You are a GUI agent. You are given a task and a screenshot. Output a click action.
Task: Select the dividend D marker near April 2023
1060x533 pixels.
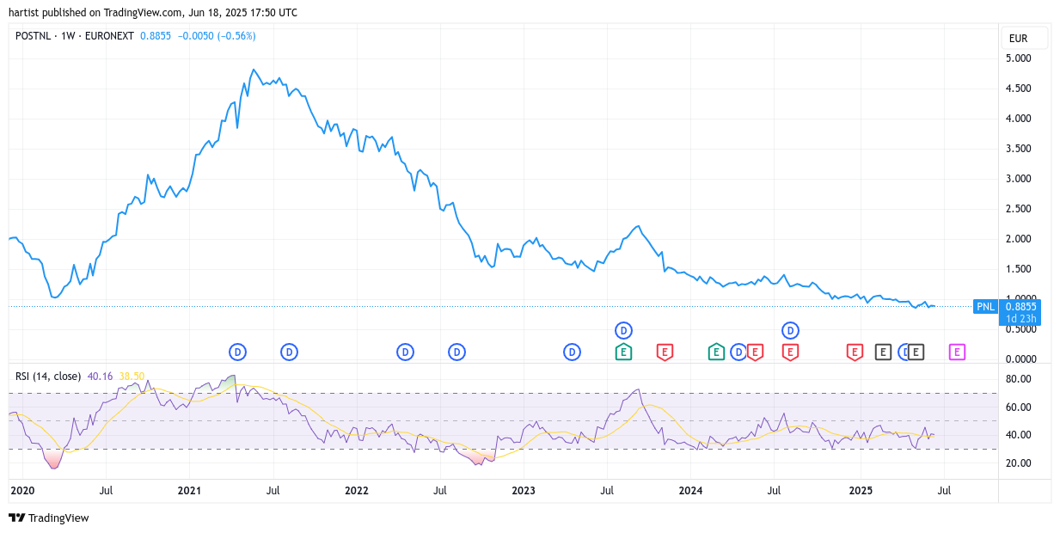(572, 352)
